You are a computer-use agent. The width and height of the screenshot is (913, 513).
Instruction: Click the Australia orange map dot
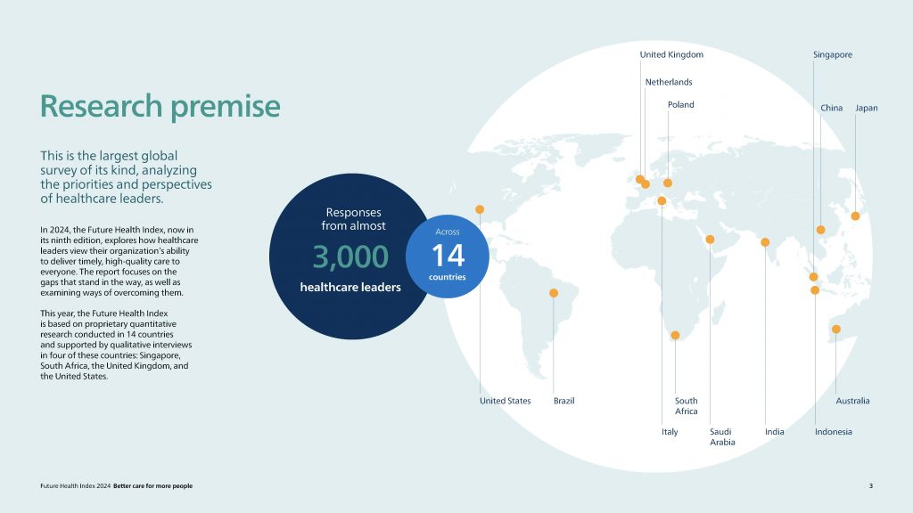[835, 330]
